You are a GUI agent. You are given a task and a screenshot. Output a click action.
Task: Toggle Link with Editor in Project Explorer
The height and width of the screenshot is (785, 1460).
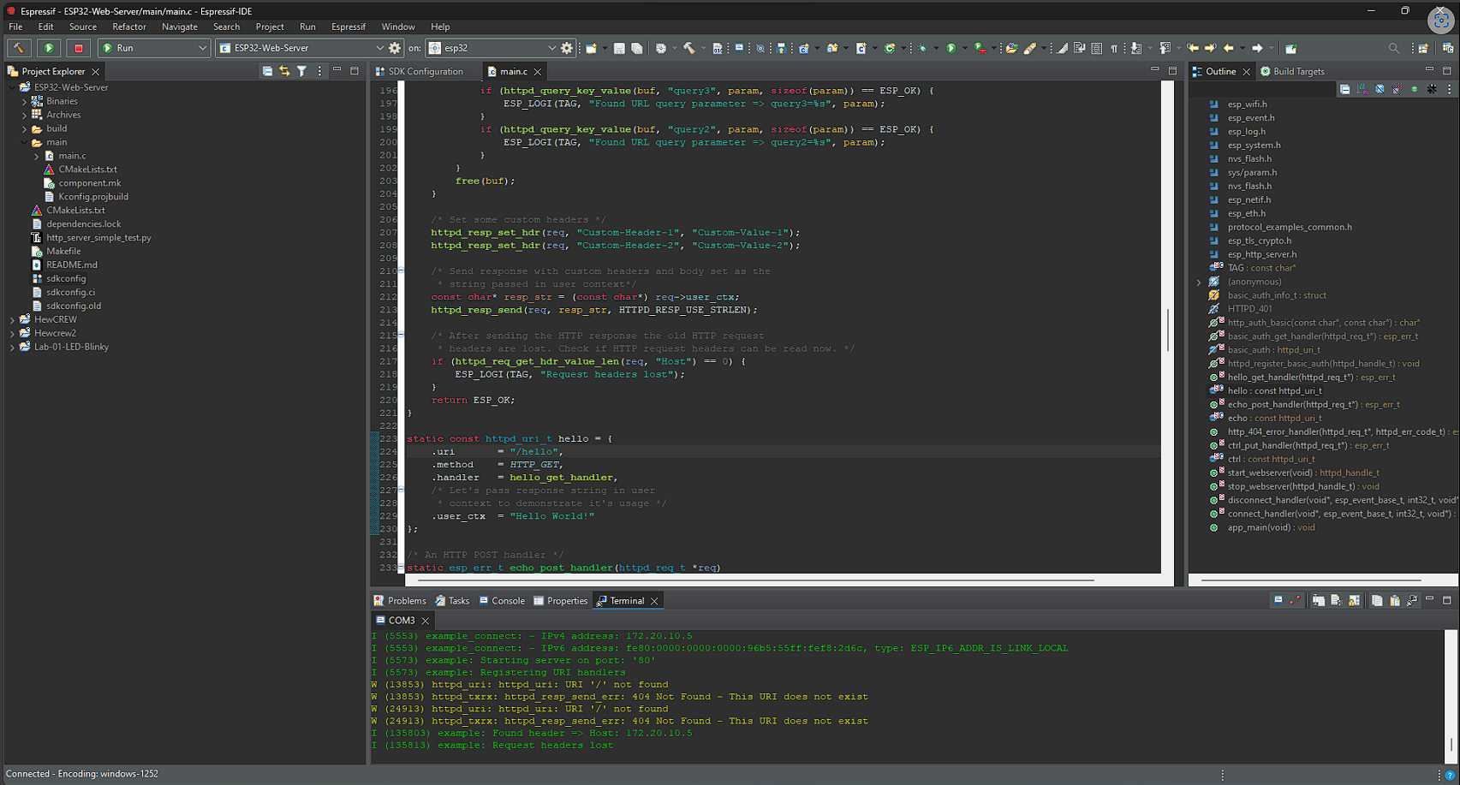pos(284,71)
